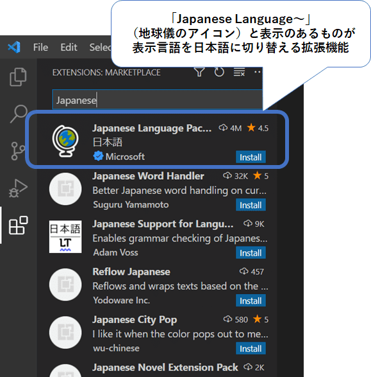Open the Search view in activity bar
371x377 pixels.
19,114
